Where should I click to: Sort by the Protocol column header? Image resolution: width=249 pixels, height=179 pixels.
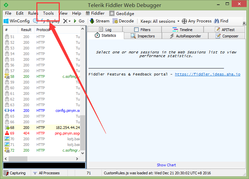[43, 30]
